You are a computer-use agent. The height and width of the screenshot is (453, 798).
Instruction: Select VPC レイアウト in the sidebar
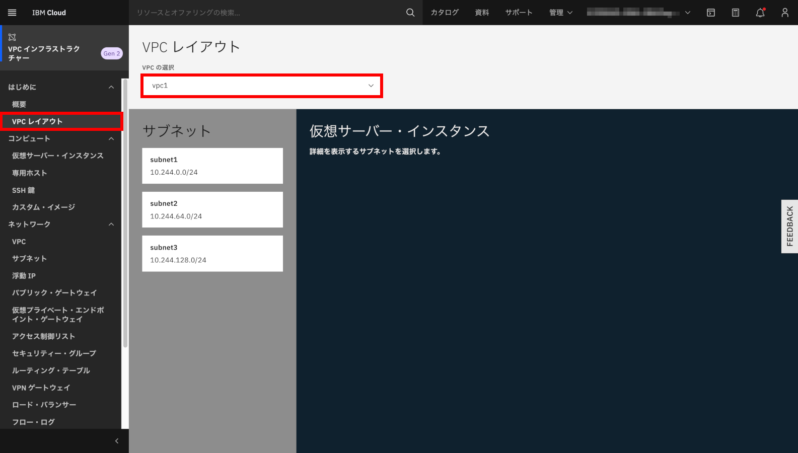60,121
